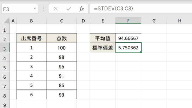This screenshot has height=108, width=192.
Task: Click the formula bar vertical dots handle
Action: point(43,9)
